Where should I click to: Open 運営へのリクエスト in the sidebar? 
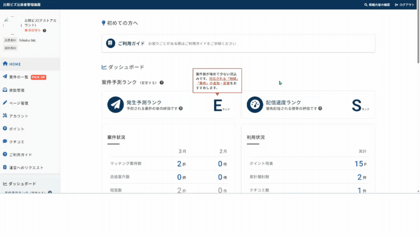pyautogui.click(x=26, y=168)
